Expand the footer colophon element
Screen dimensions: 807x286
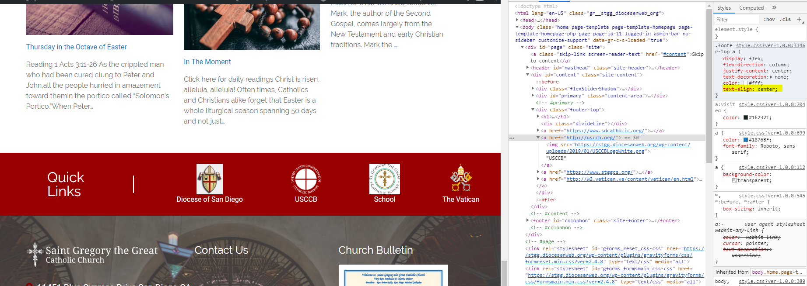click(527, 221)
